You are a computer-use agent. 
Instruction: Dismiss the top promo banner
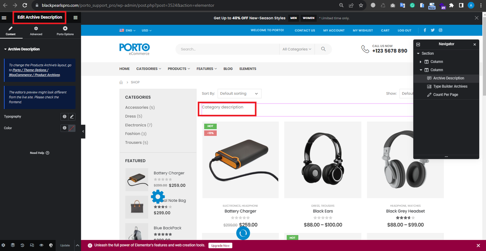[x=477, y=18]
